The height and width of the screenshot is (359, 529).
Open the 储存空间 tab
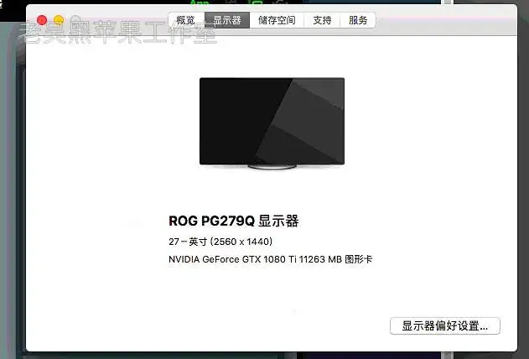[x=277, y=20]
